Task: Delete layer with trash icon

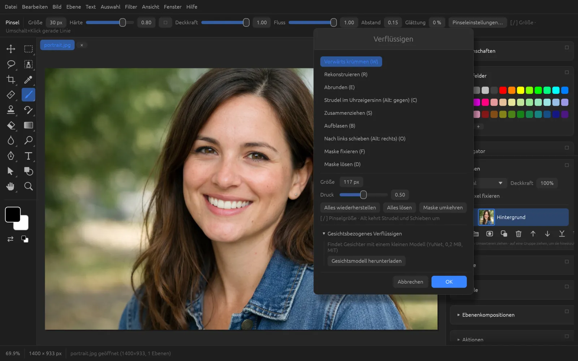Action: coord(518,234)
